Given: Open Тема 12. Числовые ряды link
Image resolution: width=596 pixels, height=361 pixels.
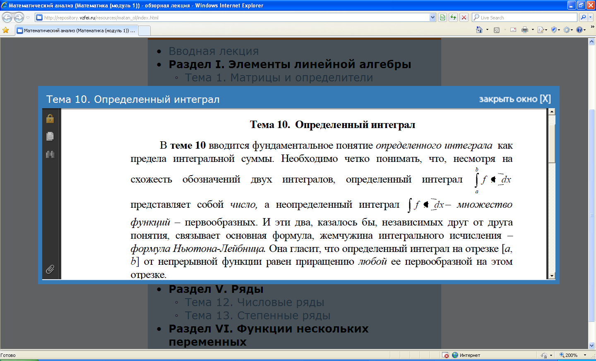Looking at the screenshot, I should coord(255,302).
